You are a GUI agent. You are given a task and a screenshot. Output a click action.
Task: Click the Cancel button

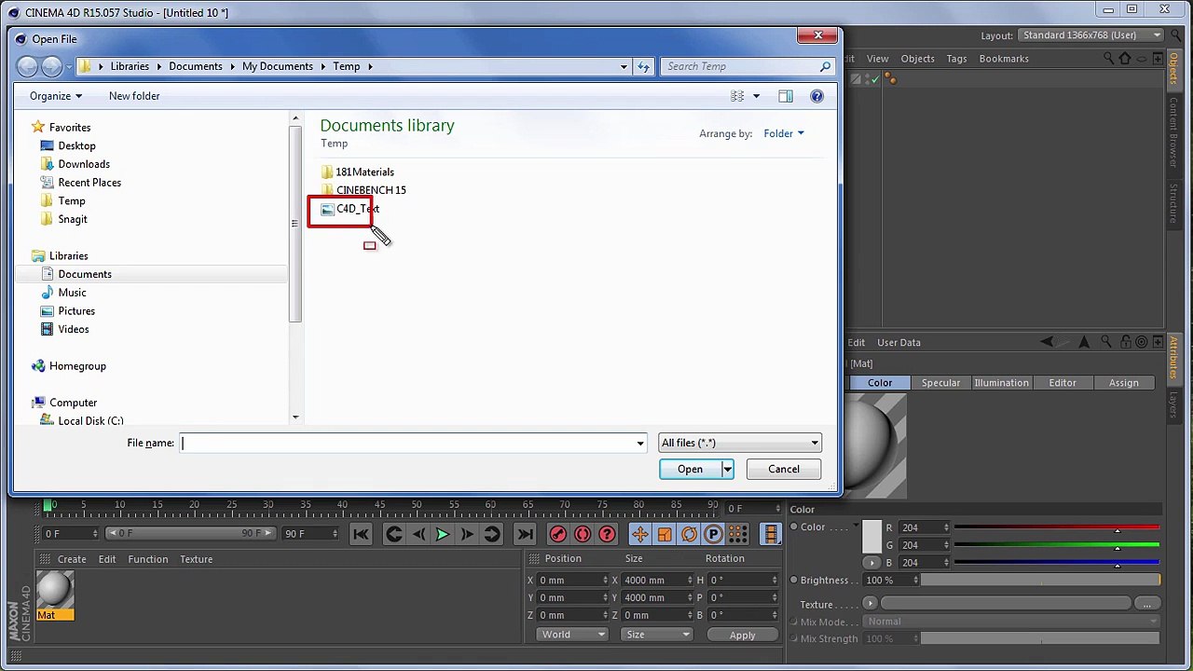784,469
